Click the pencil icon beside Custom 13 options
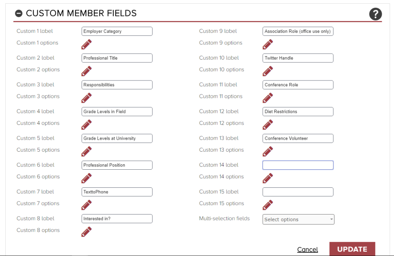 point(267,151)
